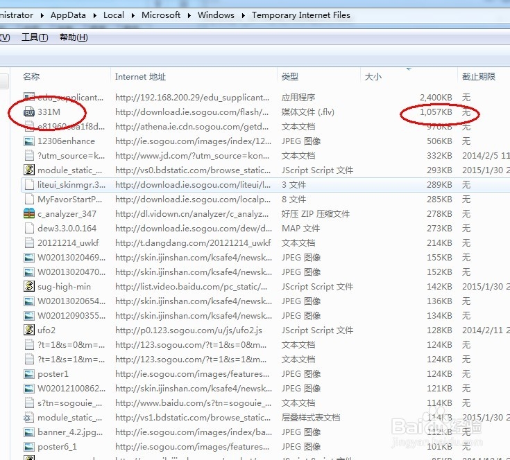Click the 2014/2/11 expiry date cell
The width and height of the screenshot is (510, 460).
click(486, 330)
